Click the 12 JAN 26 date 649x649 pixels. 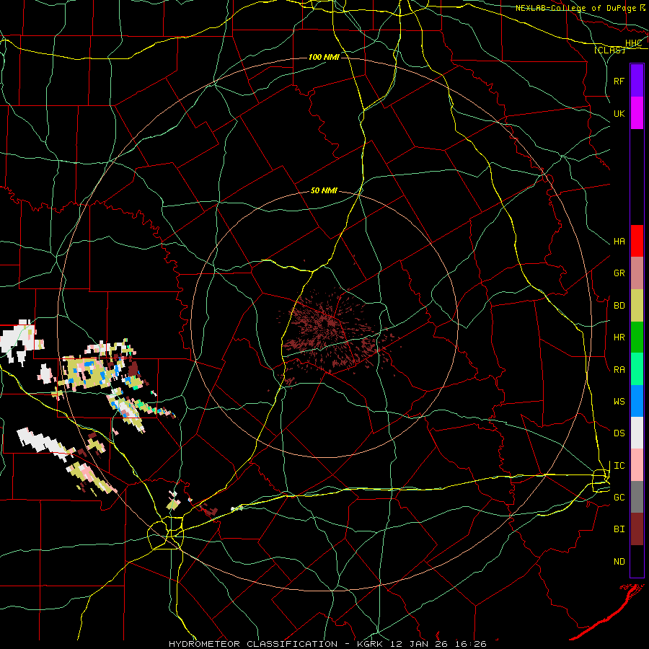[421, 644]
